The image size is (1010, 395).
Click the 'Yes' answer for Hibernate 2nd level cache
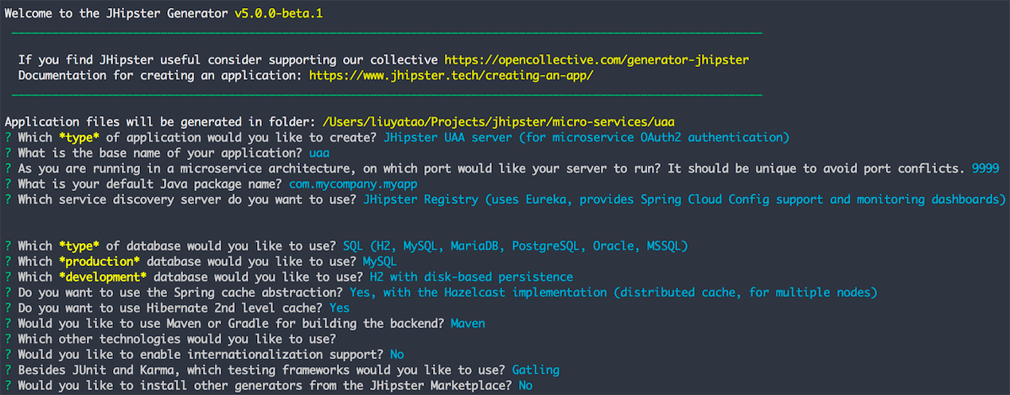click(339, 308)
